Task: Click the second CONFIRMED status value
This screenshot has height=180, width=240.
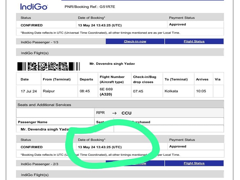Action: coord(32,147)
